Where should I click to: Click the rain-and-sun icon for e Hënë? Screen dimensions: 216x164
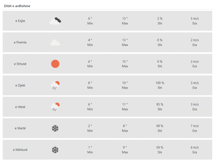pos(55,107)
